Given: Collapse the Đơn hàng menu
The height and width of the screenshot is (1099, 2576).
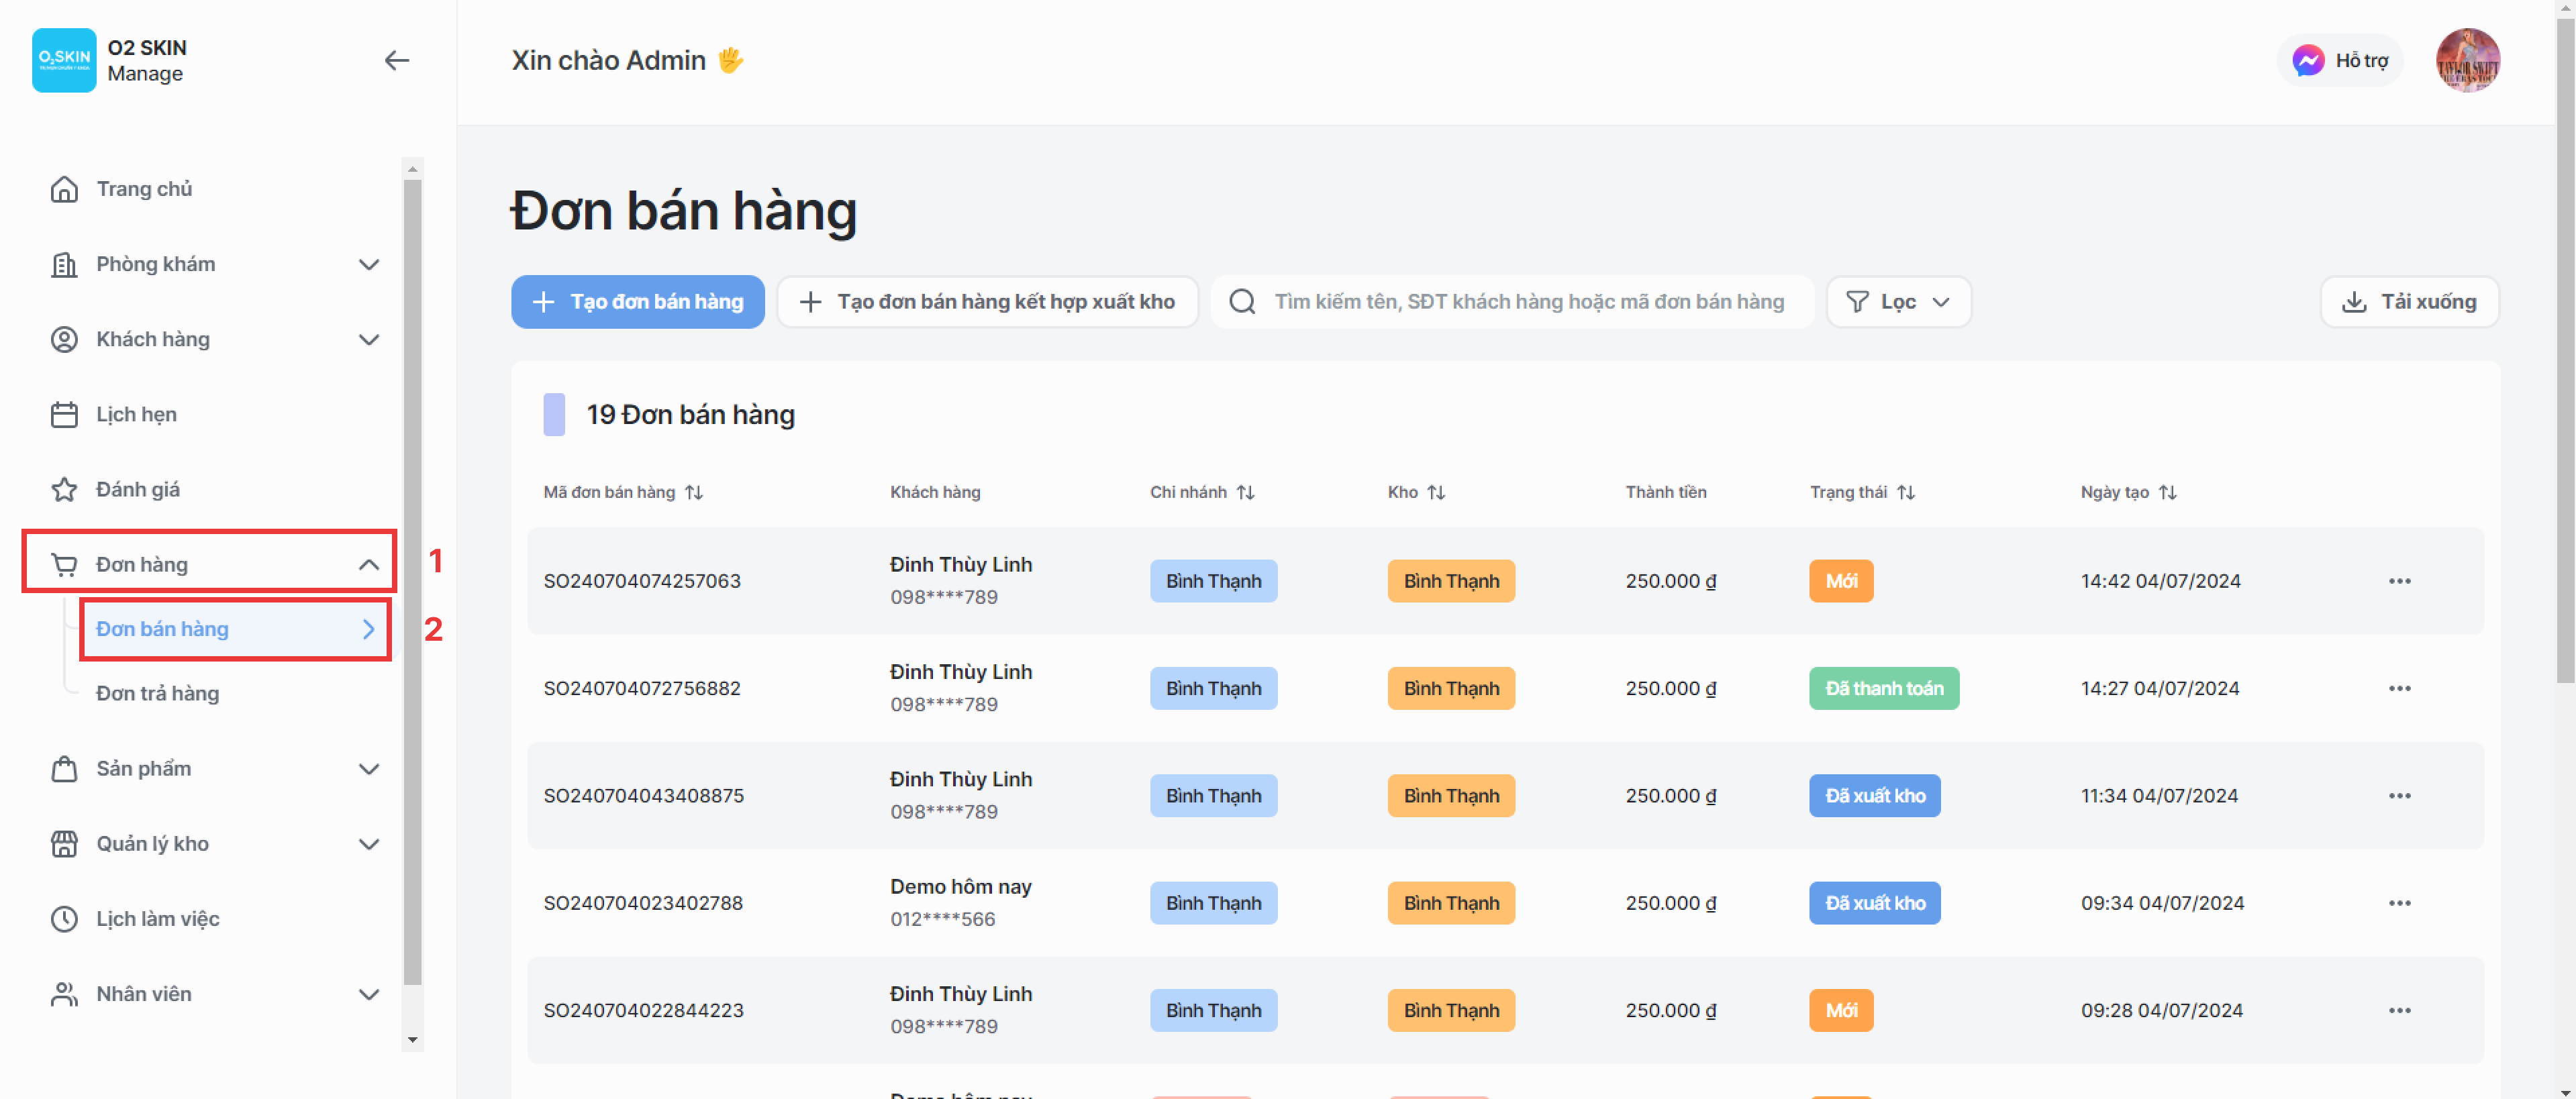Looking at the screenshot, I should click(369, 564).
